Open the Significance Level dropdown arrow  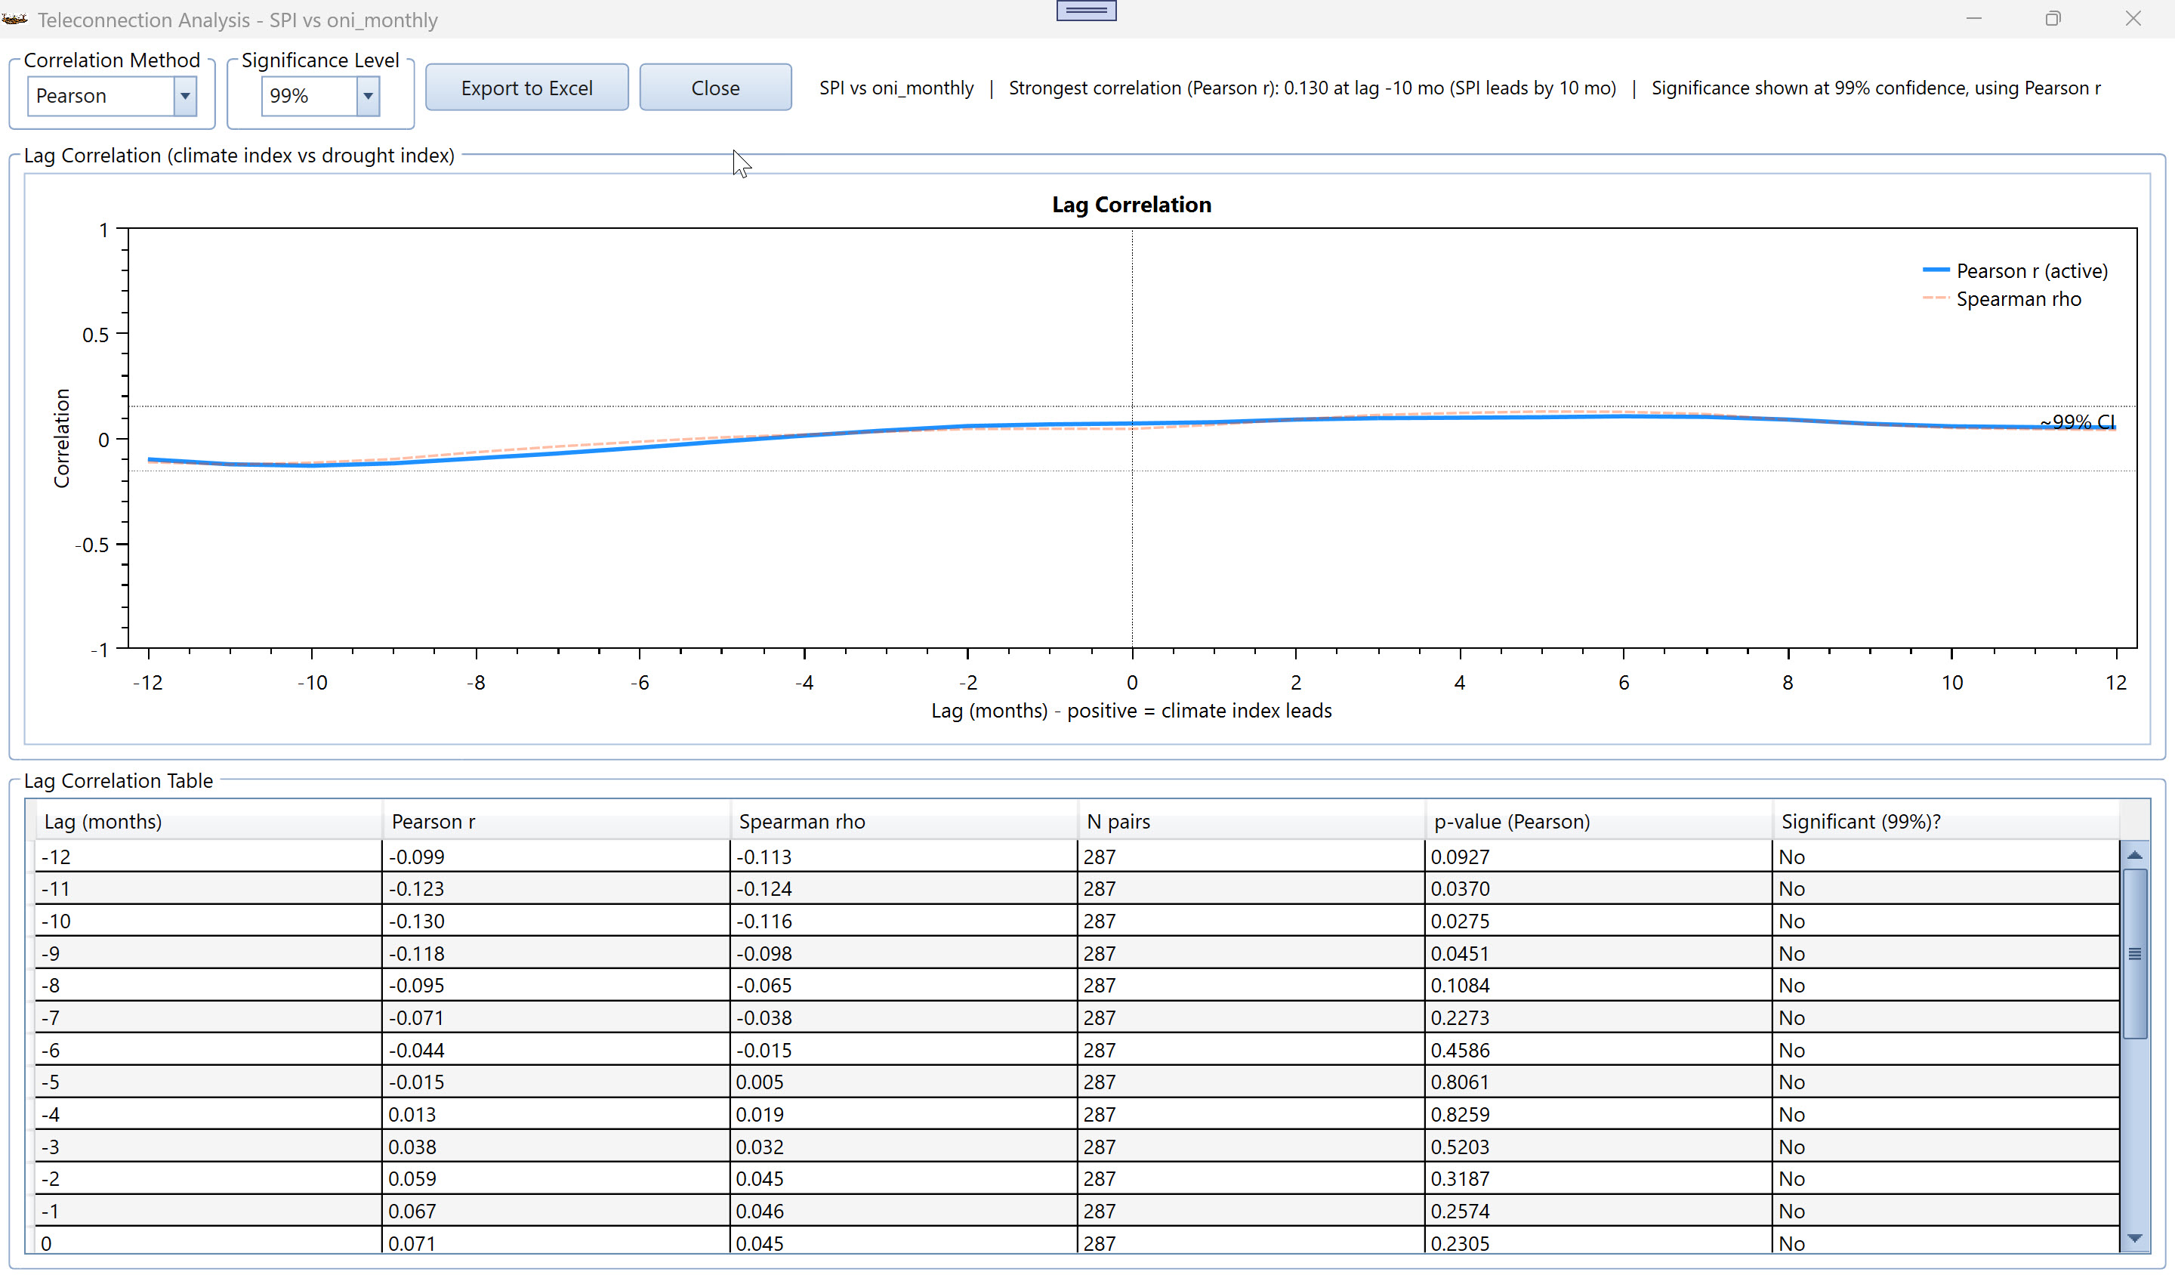(368, 96)
